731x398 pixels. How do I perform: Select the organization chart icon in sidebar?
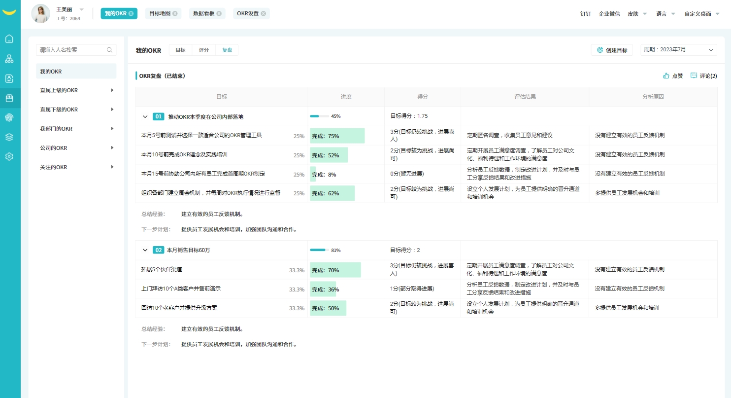(9, 59)
